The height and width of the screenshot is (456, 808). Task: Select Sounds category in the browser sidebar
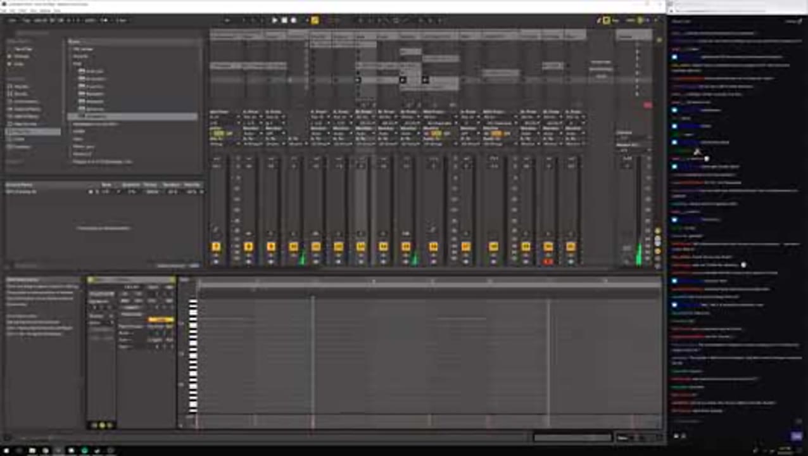[21, 87]
